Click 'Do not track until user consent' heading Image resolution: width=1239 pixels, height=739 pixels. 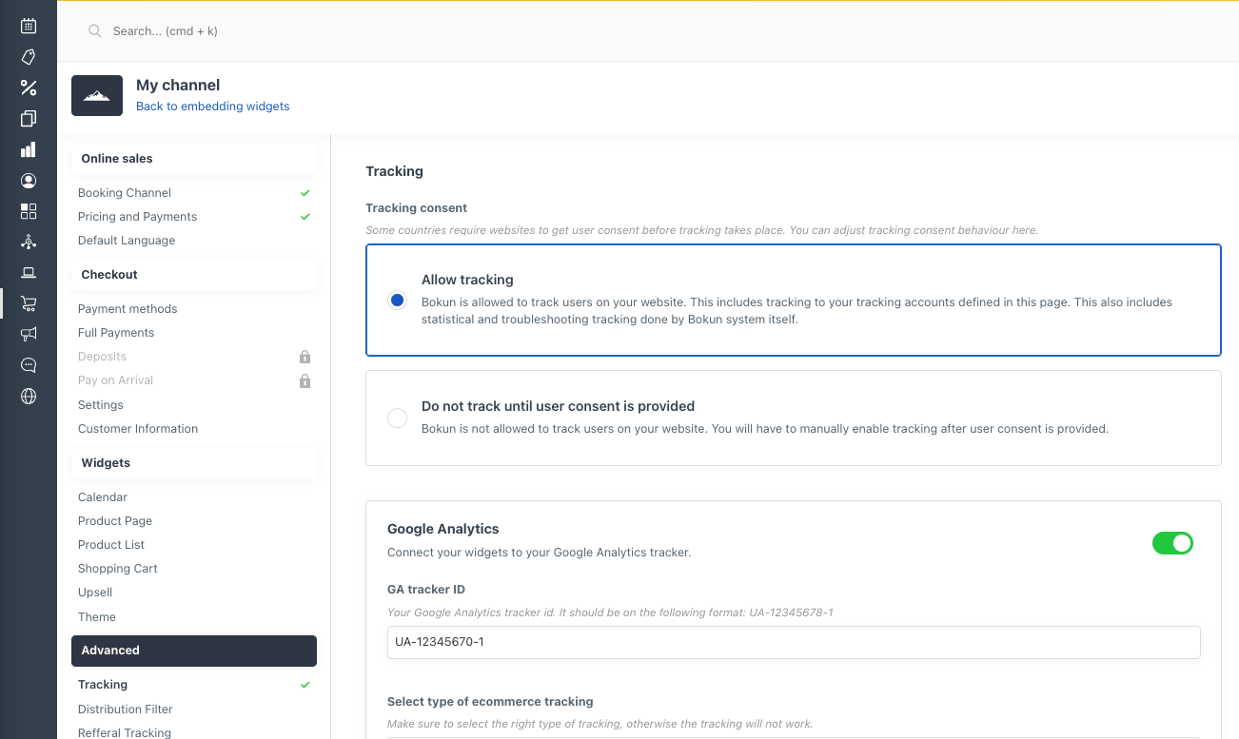(558, 406)
